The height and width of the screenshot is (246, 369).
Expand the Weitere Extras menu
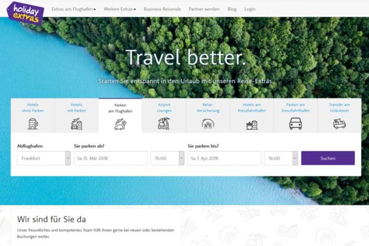[119, 9]
